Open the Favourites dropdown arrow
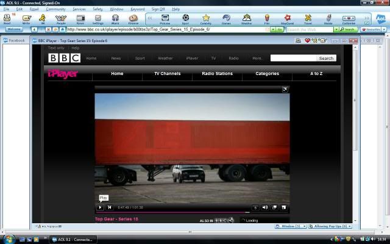Screen dimensions: 390x244 [x=385, y=30]
